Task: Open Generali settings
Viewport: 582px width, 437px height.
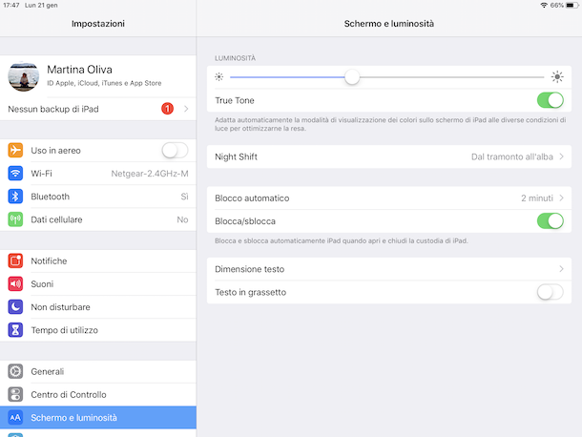Action: (x=98, y=372)
